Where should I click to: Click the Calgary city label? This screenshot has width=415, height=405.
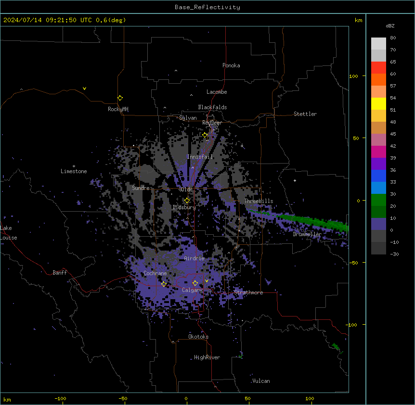click(192, 290)
